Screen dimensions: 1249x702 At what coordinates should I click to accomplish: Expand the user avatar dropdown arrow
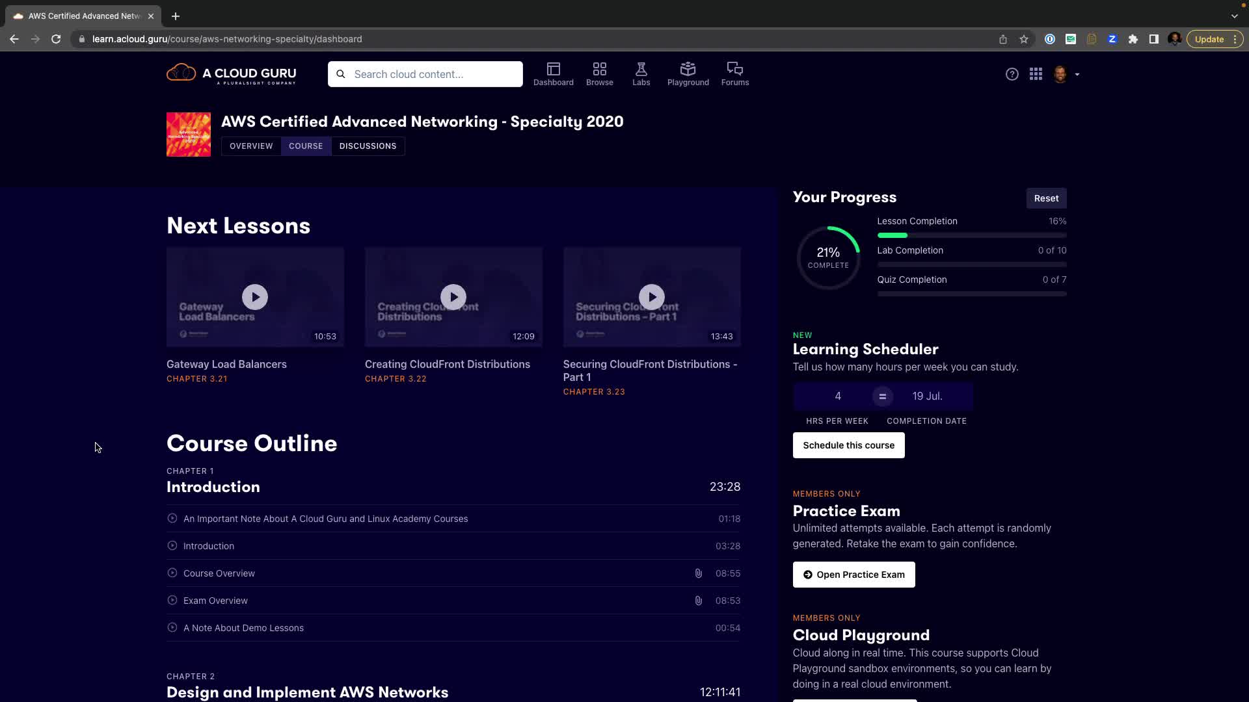1077,75
